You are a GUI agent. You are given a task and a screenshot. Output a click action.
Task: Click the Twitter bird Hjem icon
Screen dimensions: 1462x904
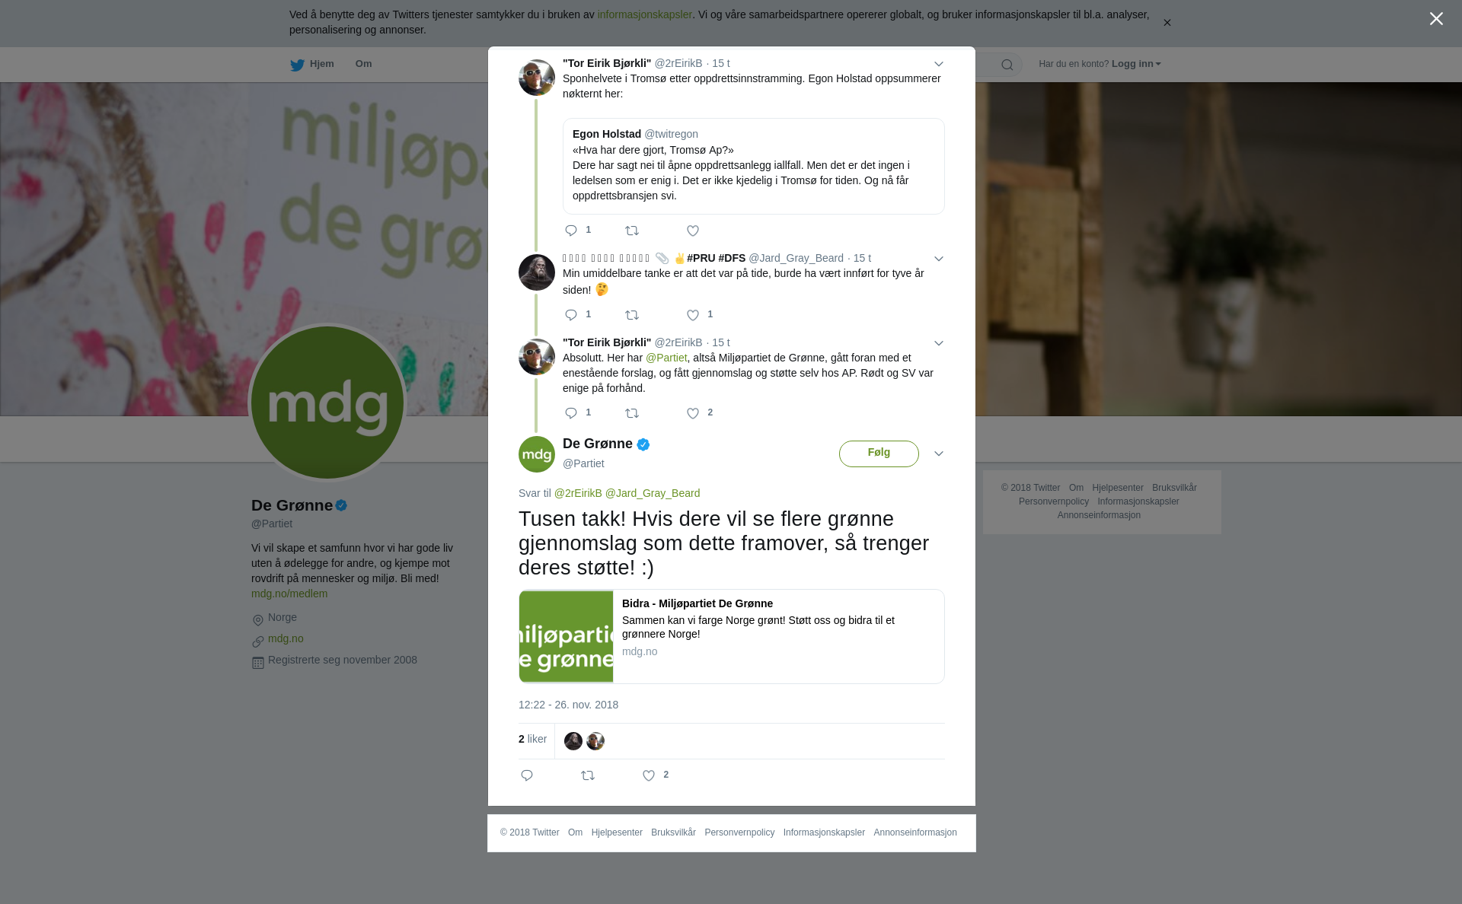tap(298, 65)
